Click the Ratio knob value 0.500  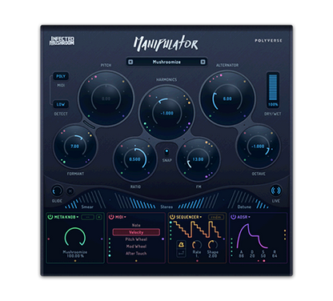point(134,159)
